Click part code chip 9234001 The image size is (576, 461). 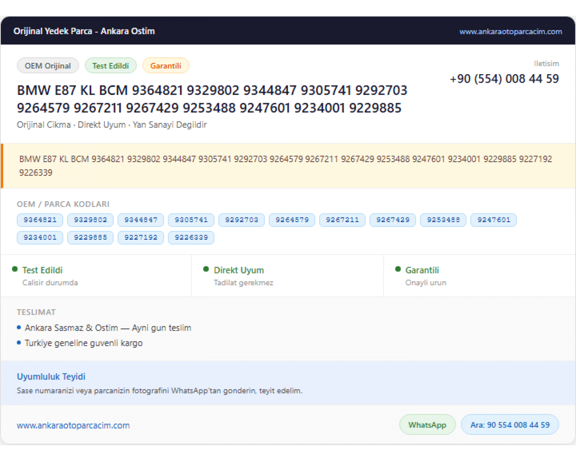(x=40, y=238)
